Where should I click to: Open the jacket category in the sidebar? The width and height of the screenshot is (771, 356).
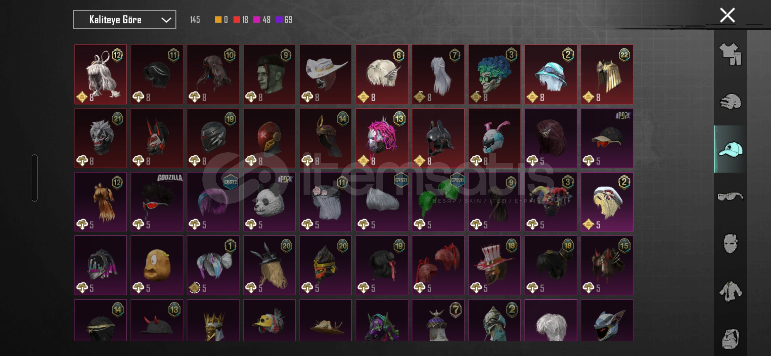pyautogui.click(x=730, y=291)
